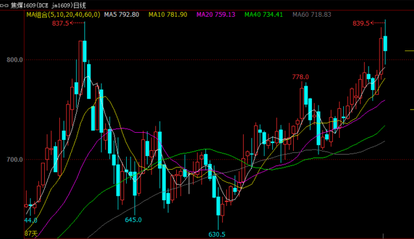Open the MA组合(5,10,20,40,60,0) indicator settings
Image resolution: width=414 pixels, height=239 pixels.
(x=64, y=15)
